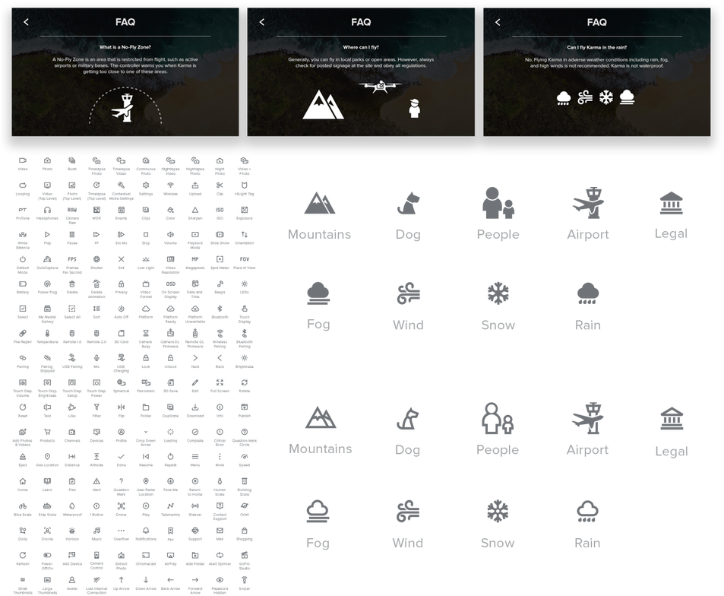Click the solid filled Dog icon
724x596 pixels.
point(408,203)
